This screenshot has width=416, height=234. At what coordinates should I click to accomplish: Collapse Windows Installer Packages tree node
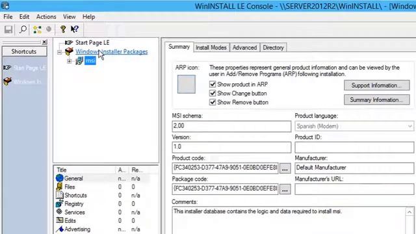(59, 52)
